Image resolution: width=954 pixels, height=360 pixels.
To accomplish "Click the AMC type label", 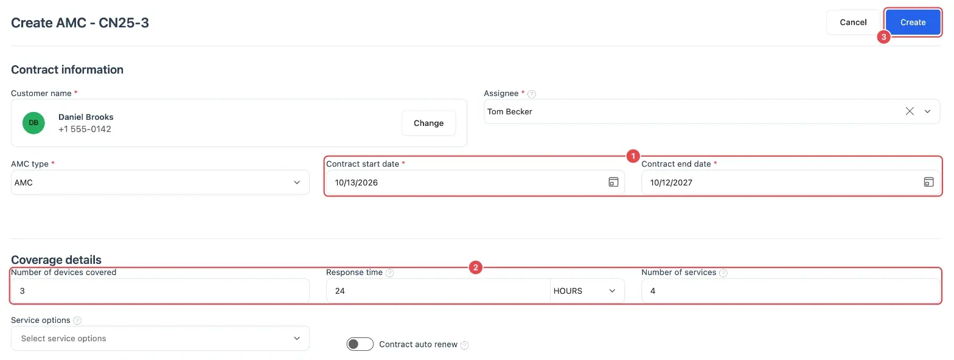I will click(x=30, y=164).
